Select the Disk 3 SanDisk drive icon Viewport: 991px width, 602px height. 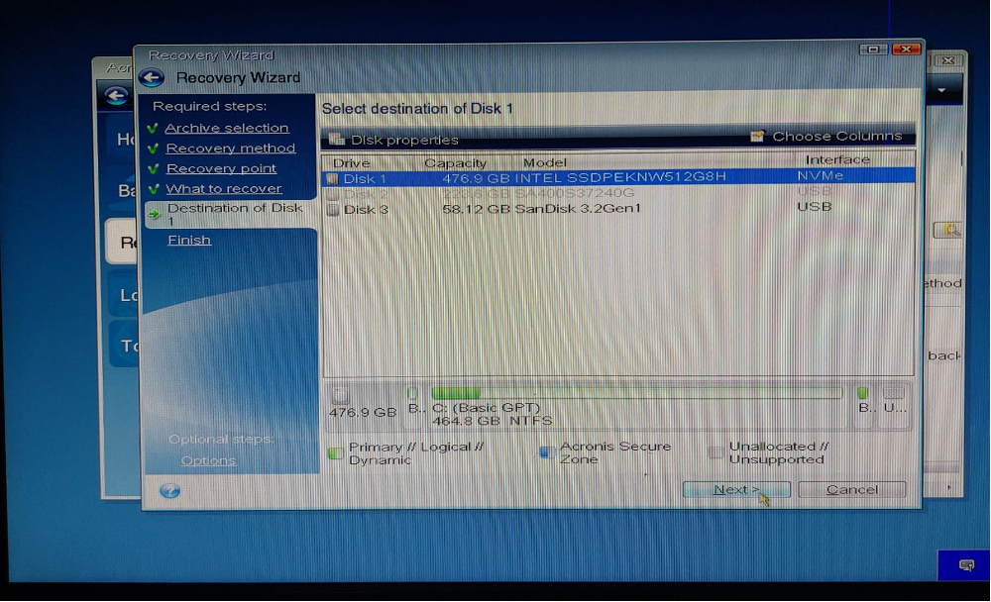332,209
